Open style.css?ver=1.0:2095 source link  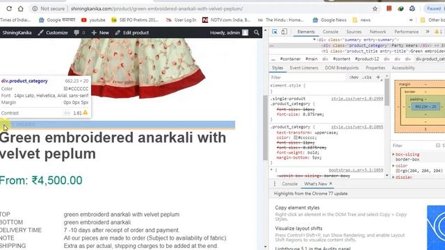tap(357, 127)
